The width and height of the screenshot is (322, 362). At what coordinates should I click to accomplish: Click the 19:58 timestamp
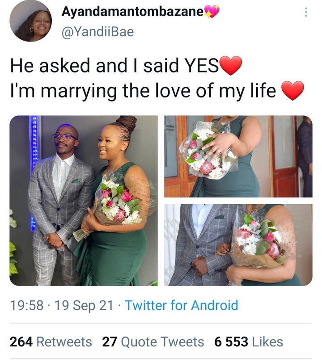[26, 305]
